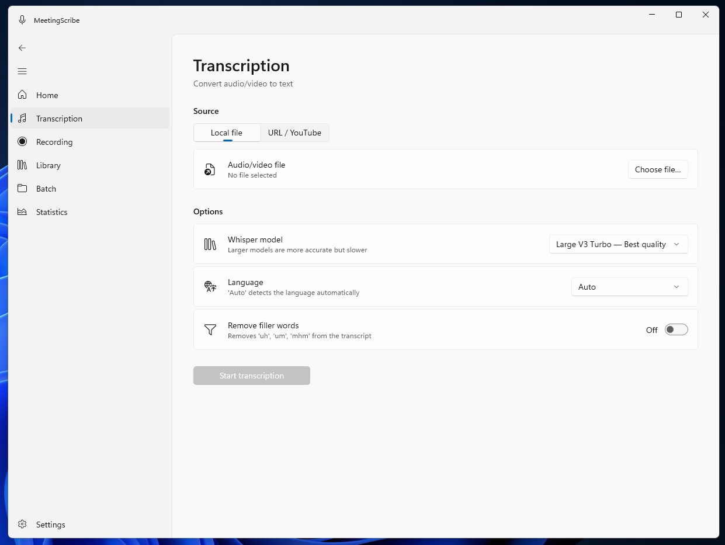Click the Transcription music note icon
The image size is (725, 545).
point(22,118)
